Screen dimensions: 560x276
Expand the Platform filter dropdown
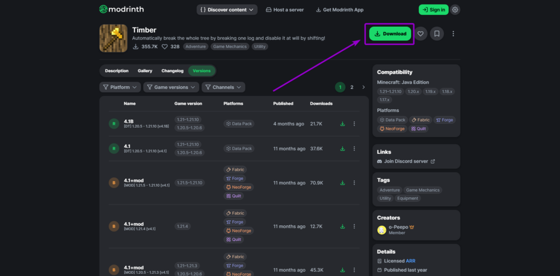[120, 87]
